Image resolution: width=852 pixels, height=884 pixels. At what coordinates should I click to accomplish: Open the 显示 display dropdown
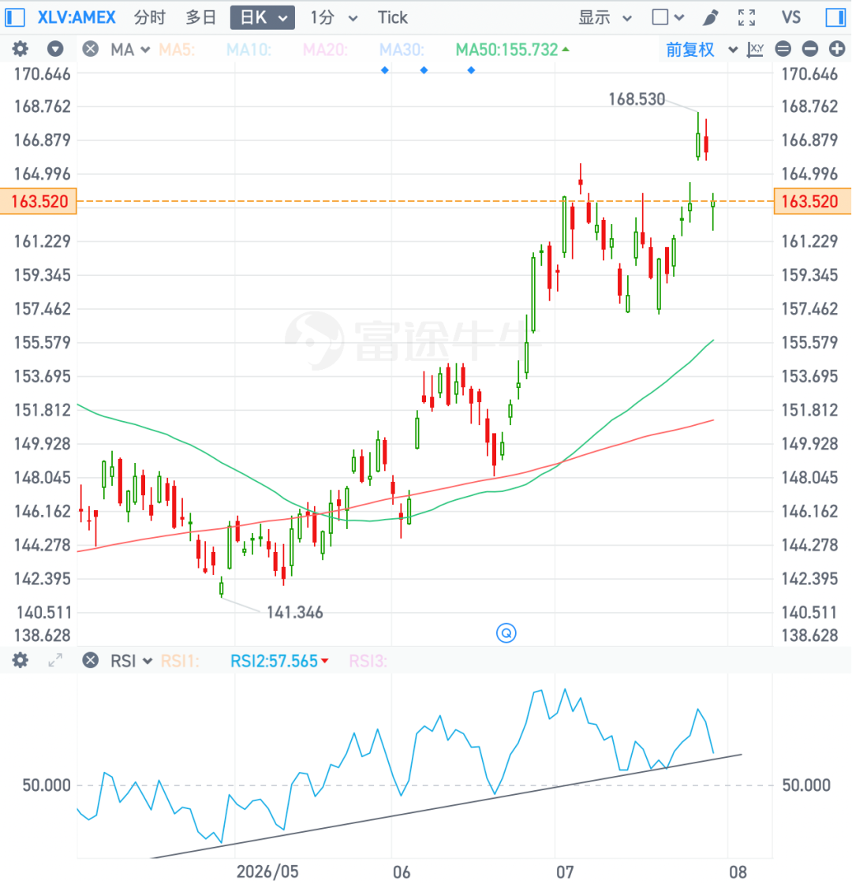tap(604, 17)
